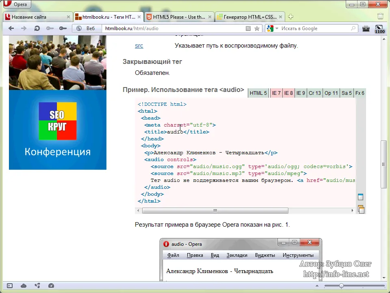
Task: Follow the src attribute link
Action: click(139, 46)
